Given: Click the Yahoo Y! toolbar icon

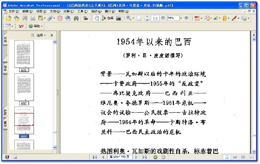Looking at the screenshot, I should point(21,26).
